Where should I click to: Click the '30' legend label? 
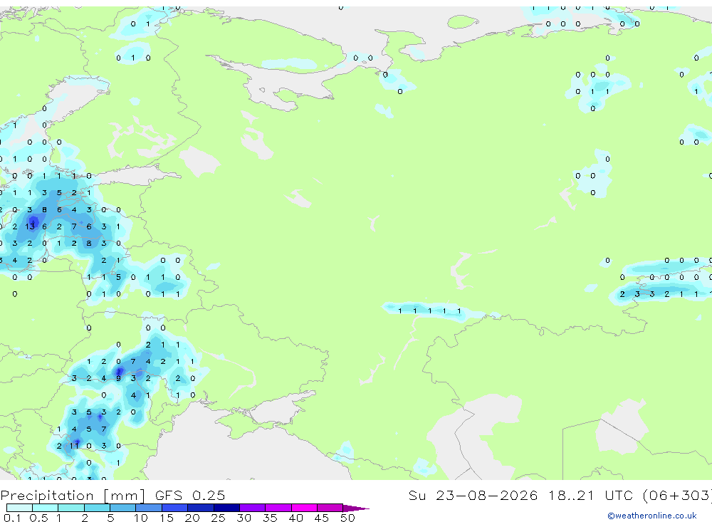pyautogui.click(x=244, y=518)
